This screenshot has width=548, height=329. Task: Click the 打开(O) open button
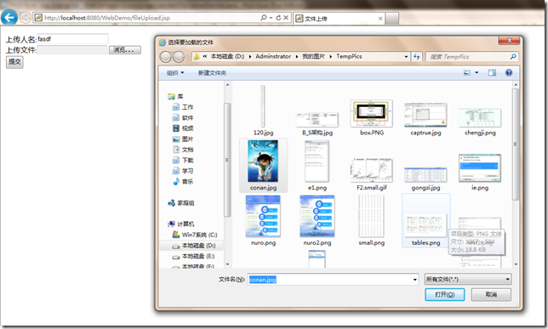(x=444, y=294)
